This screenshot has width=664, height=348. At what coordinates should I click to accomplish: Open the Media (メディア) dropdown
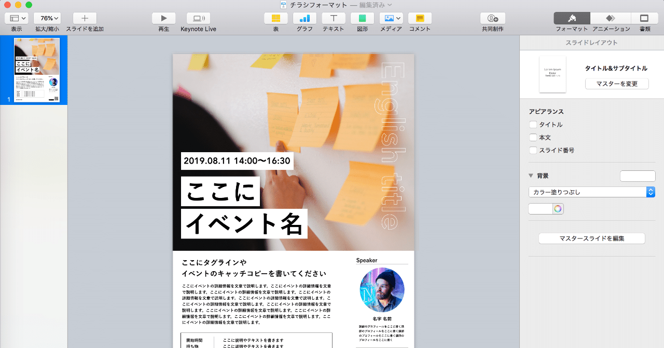tap(391, 18)
